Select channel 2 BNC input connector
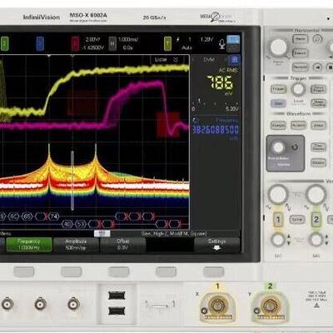Image resolution: width=333 pixels, height=333 pixels. tap(269, 306)
